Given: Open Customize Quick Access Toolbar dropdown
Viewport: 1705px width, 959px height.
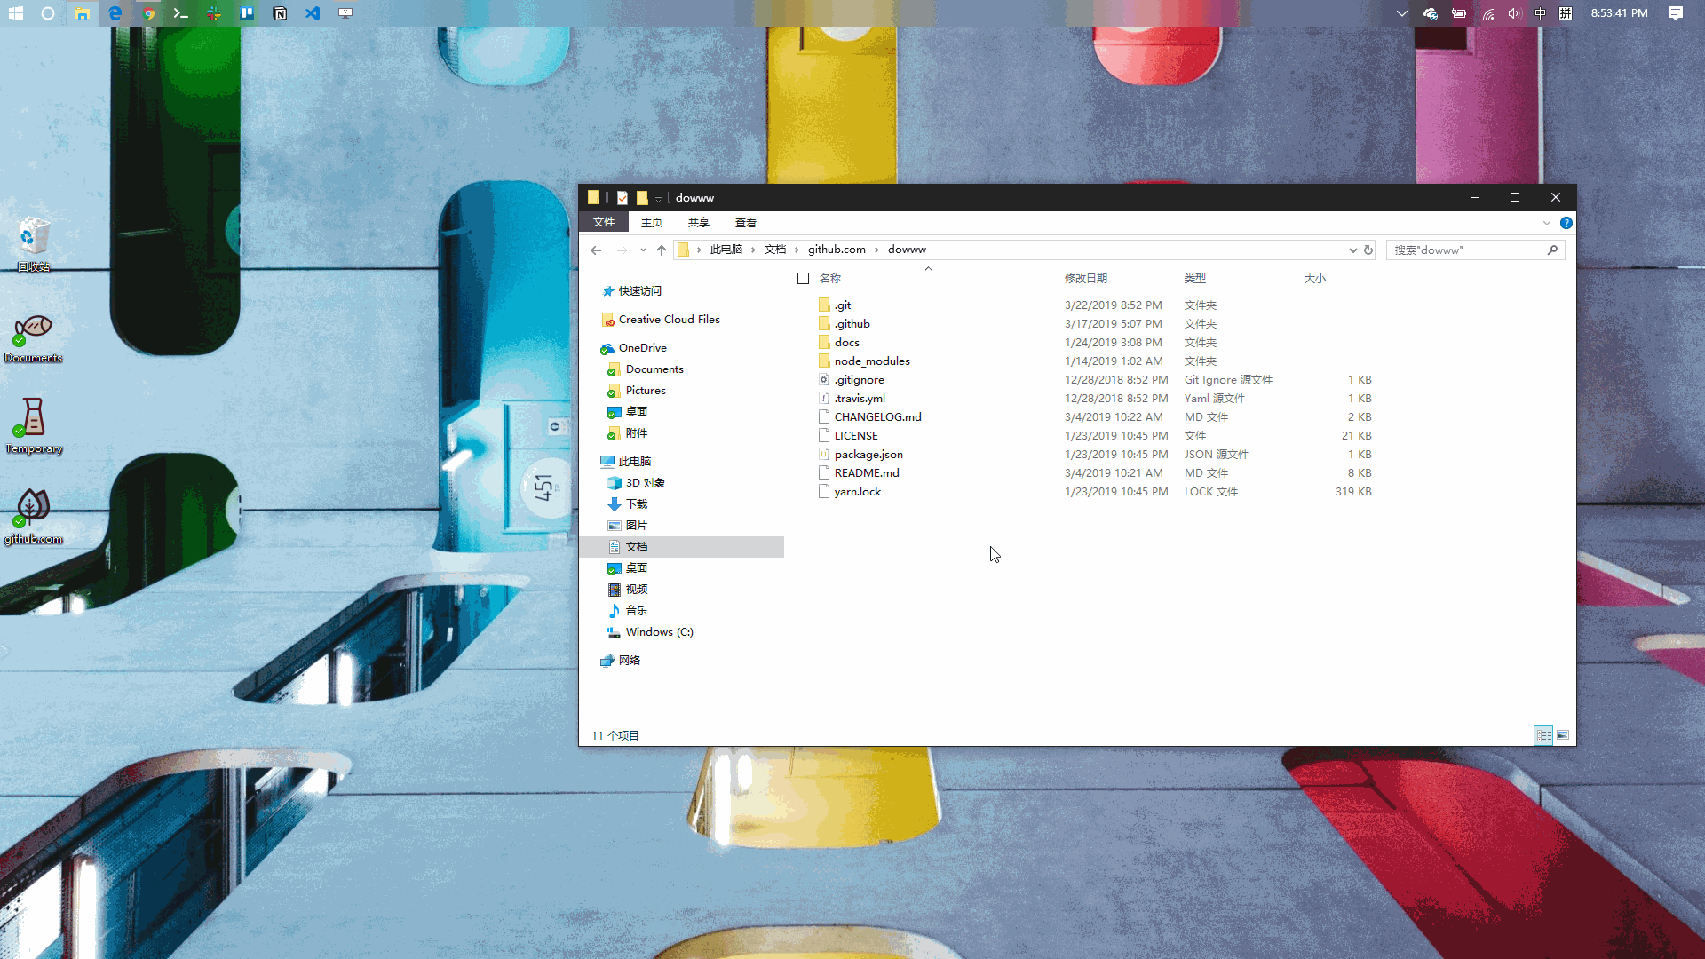Looking at the screenshot, I should [x=658, y=199].
